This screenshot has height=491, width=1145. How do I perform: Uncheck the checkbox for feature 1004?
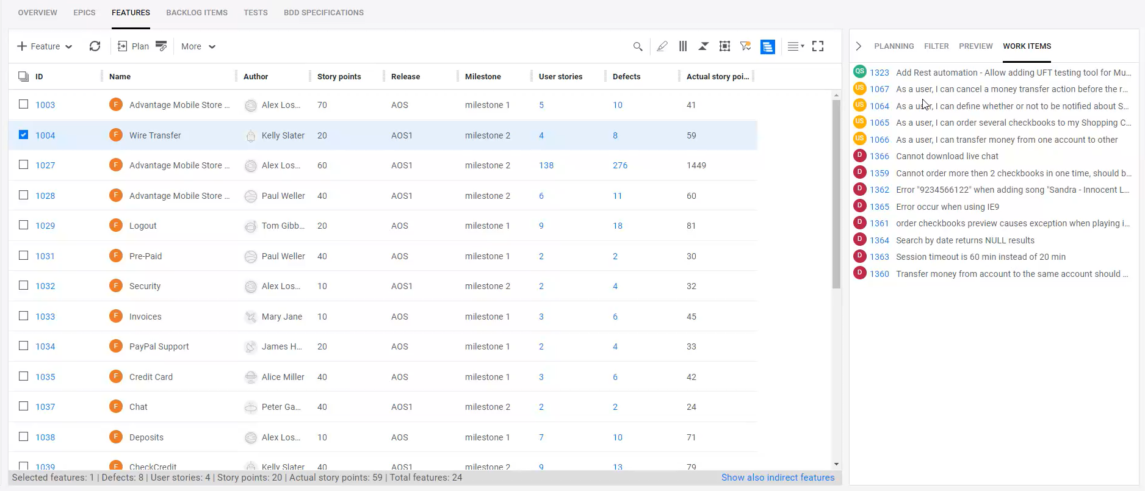[23, 135]
